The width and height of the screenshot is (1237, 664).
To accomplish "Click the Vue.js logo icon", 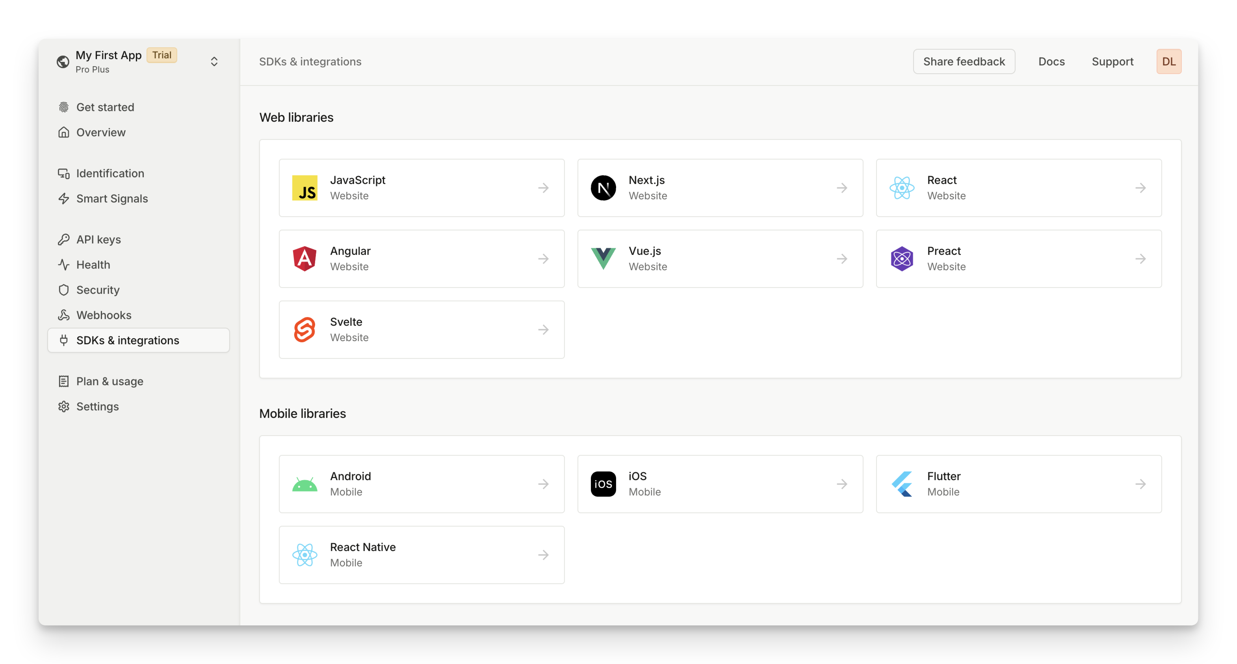I will [603, 259].
